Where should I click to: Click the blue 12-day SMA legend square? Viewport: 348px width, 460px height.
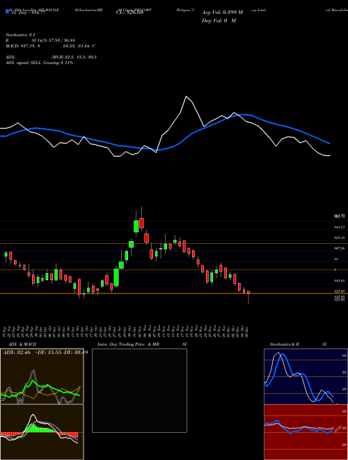click(x=8, y=12)
